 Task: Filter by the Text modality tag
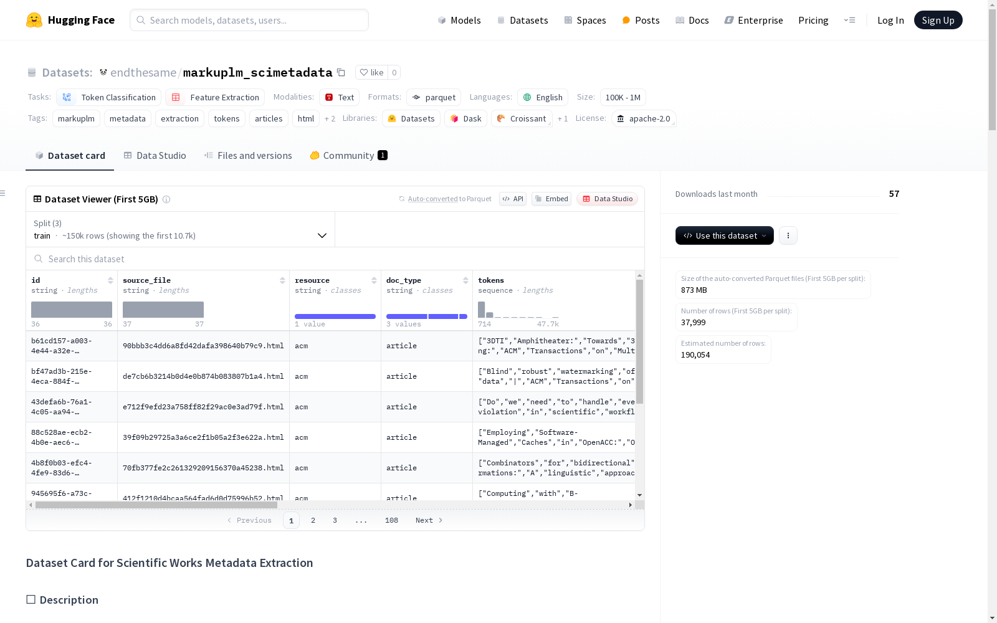coord(340,97)
